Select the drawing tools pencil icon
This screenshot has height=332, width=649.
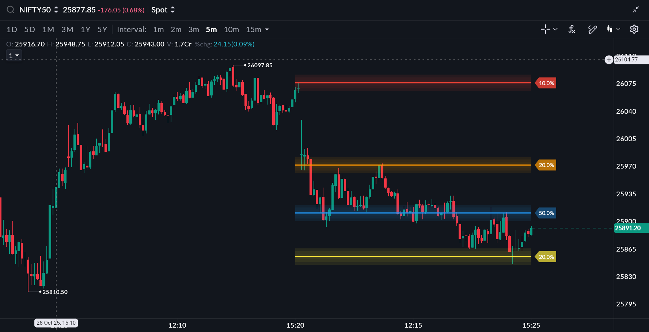coord(592,29)
